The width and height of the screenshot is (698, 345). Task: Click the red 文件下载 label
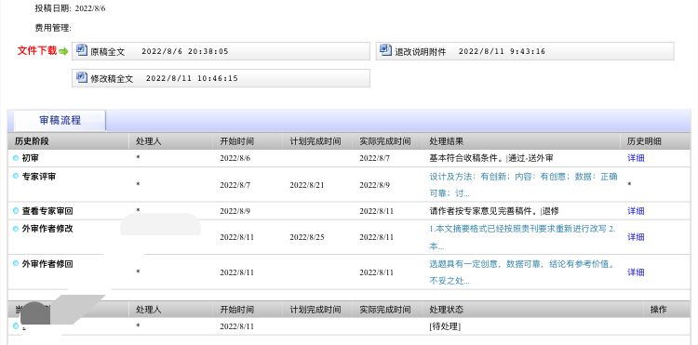pyautogui.click(x=37, y=51)
